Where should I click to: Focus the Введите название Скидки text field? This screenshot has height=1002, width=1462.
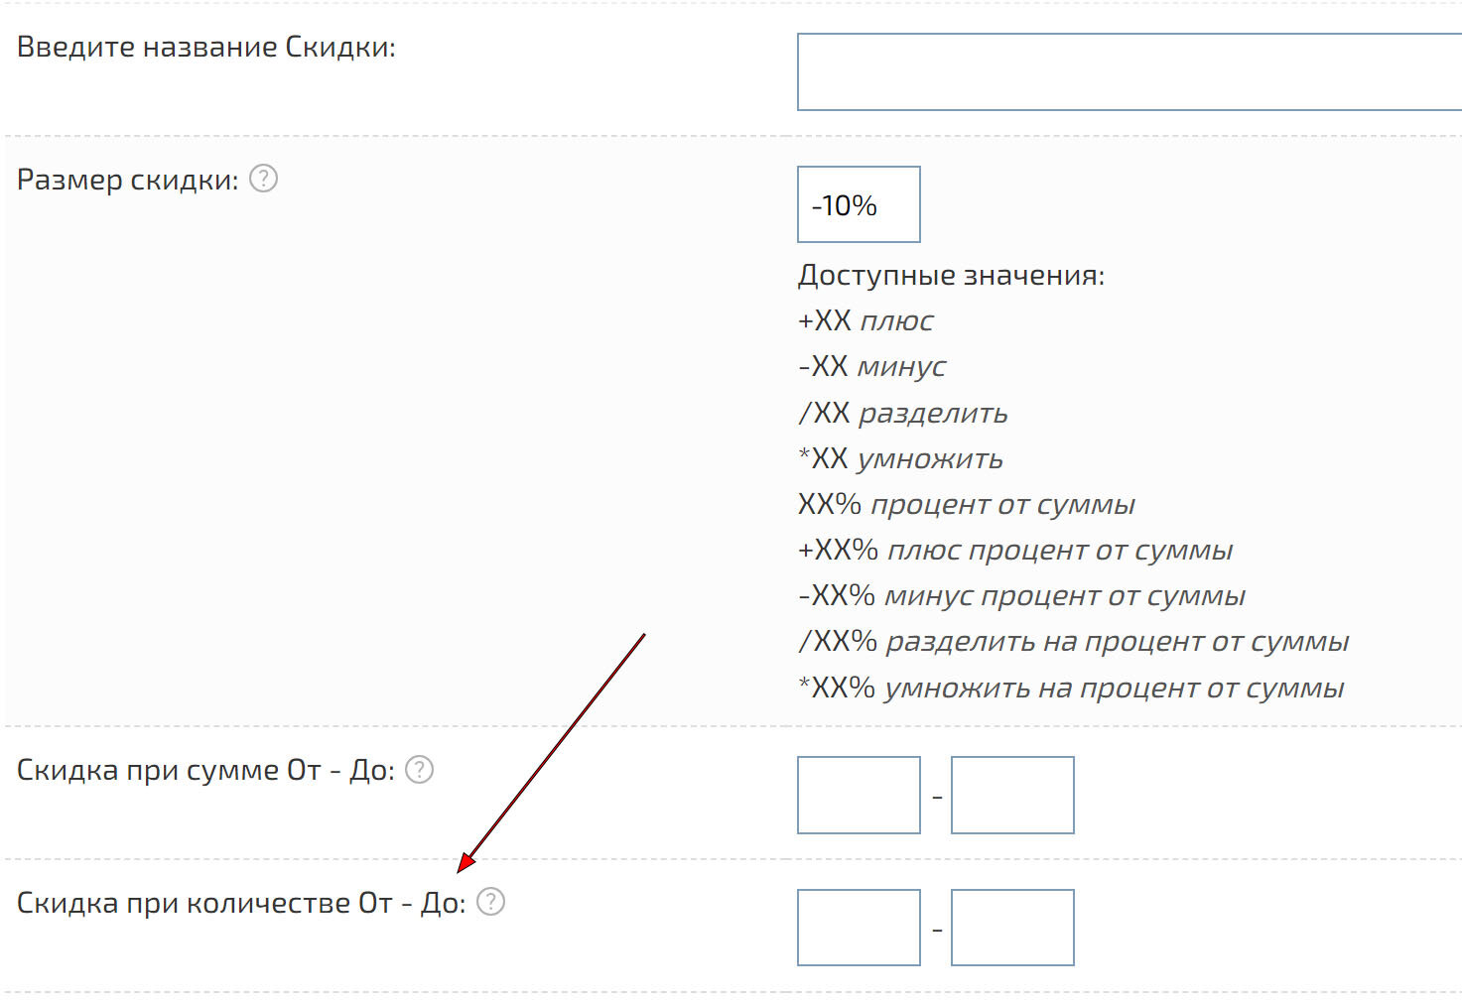point(1128,71)
